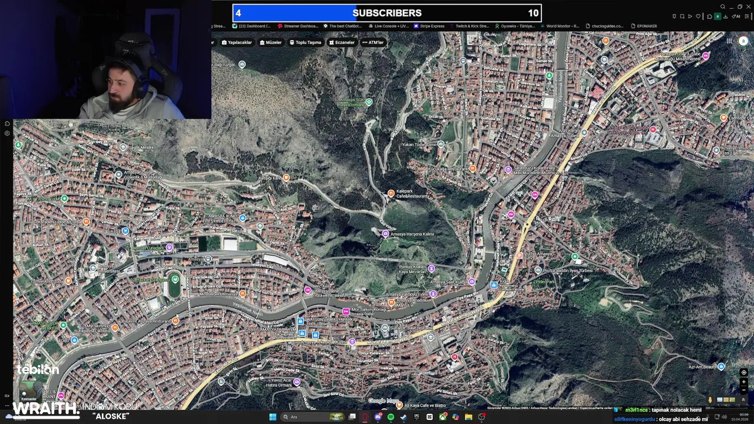
Task: Open Steam from the taskbar
Action: pos(404,417)
